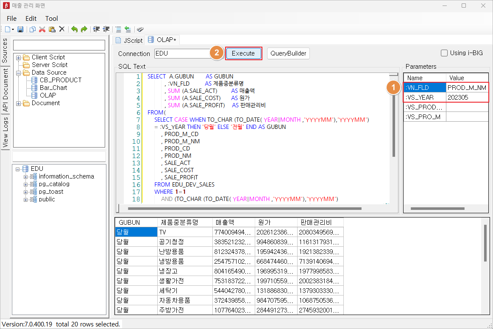The height and width of the screenshot is (329, 493).
Task: Select the pg_catalog schema
Action: click(x=54, y=184)
